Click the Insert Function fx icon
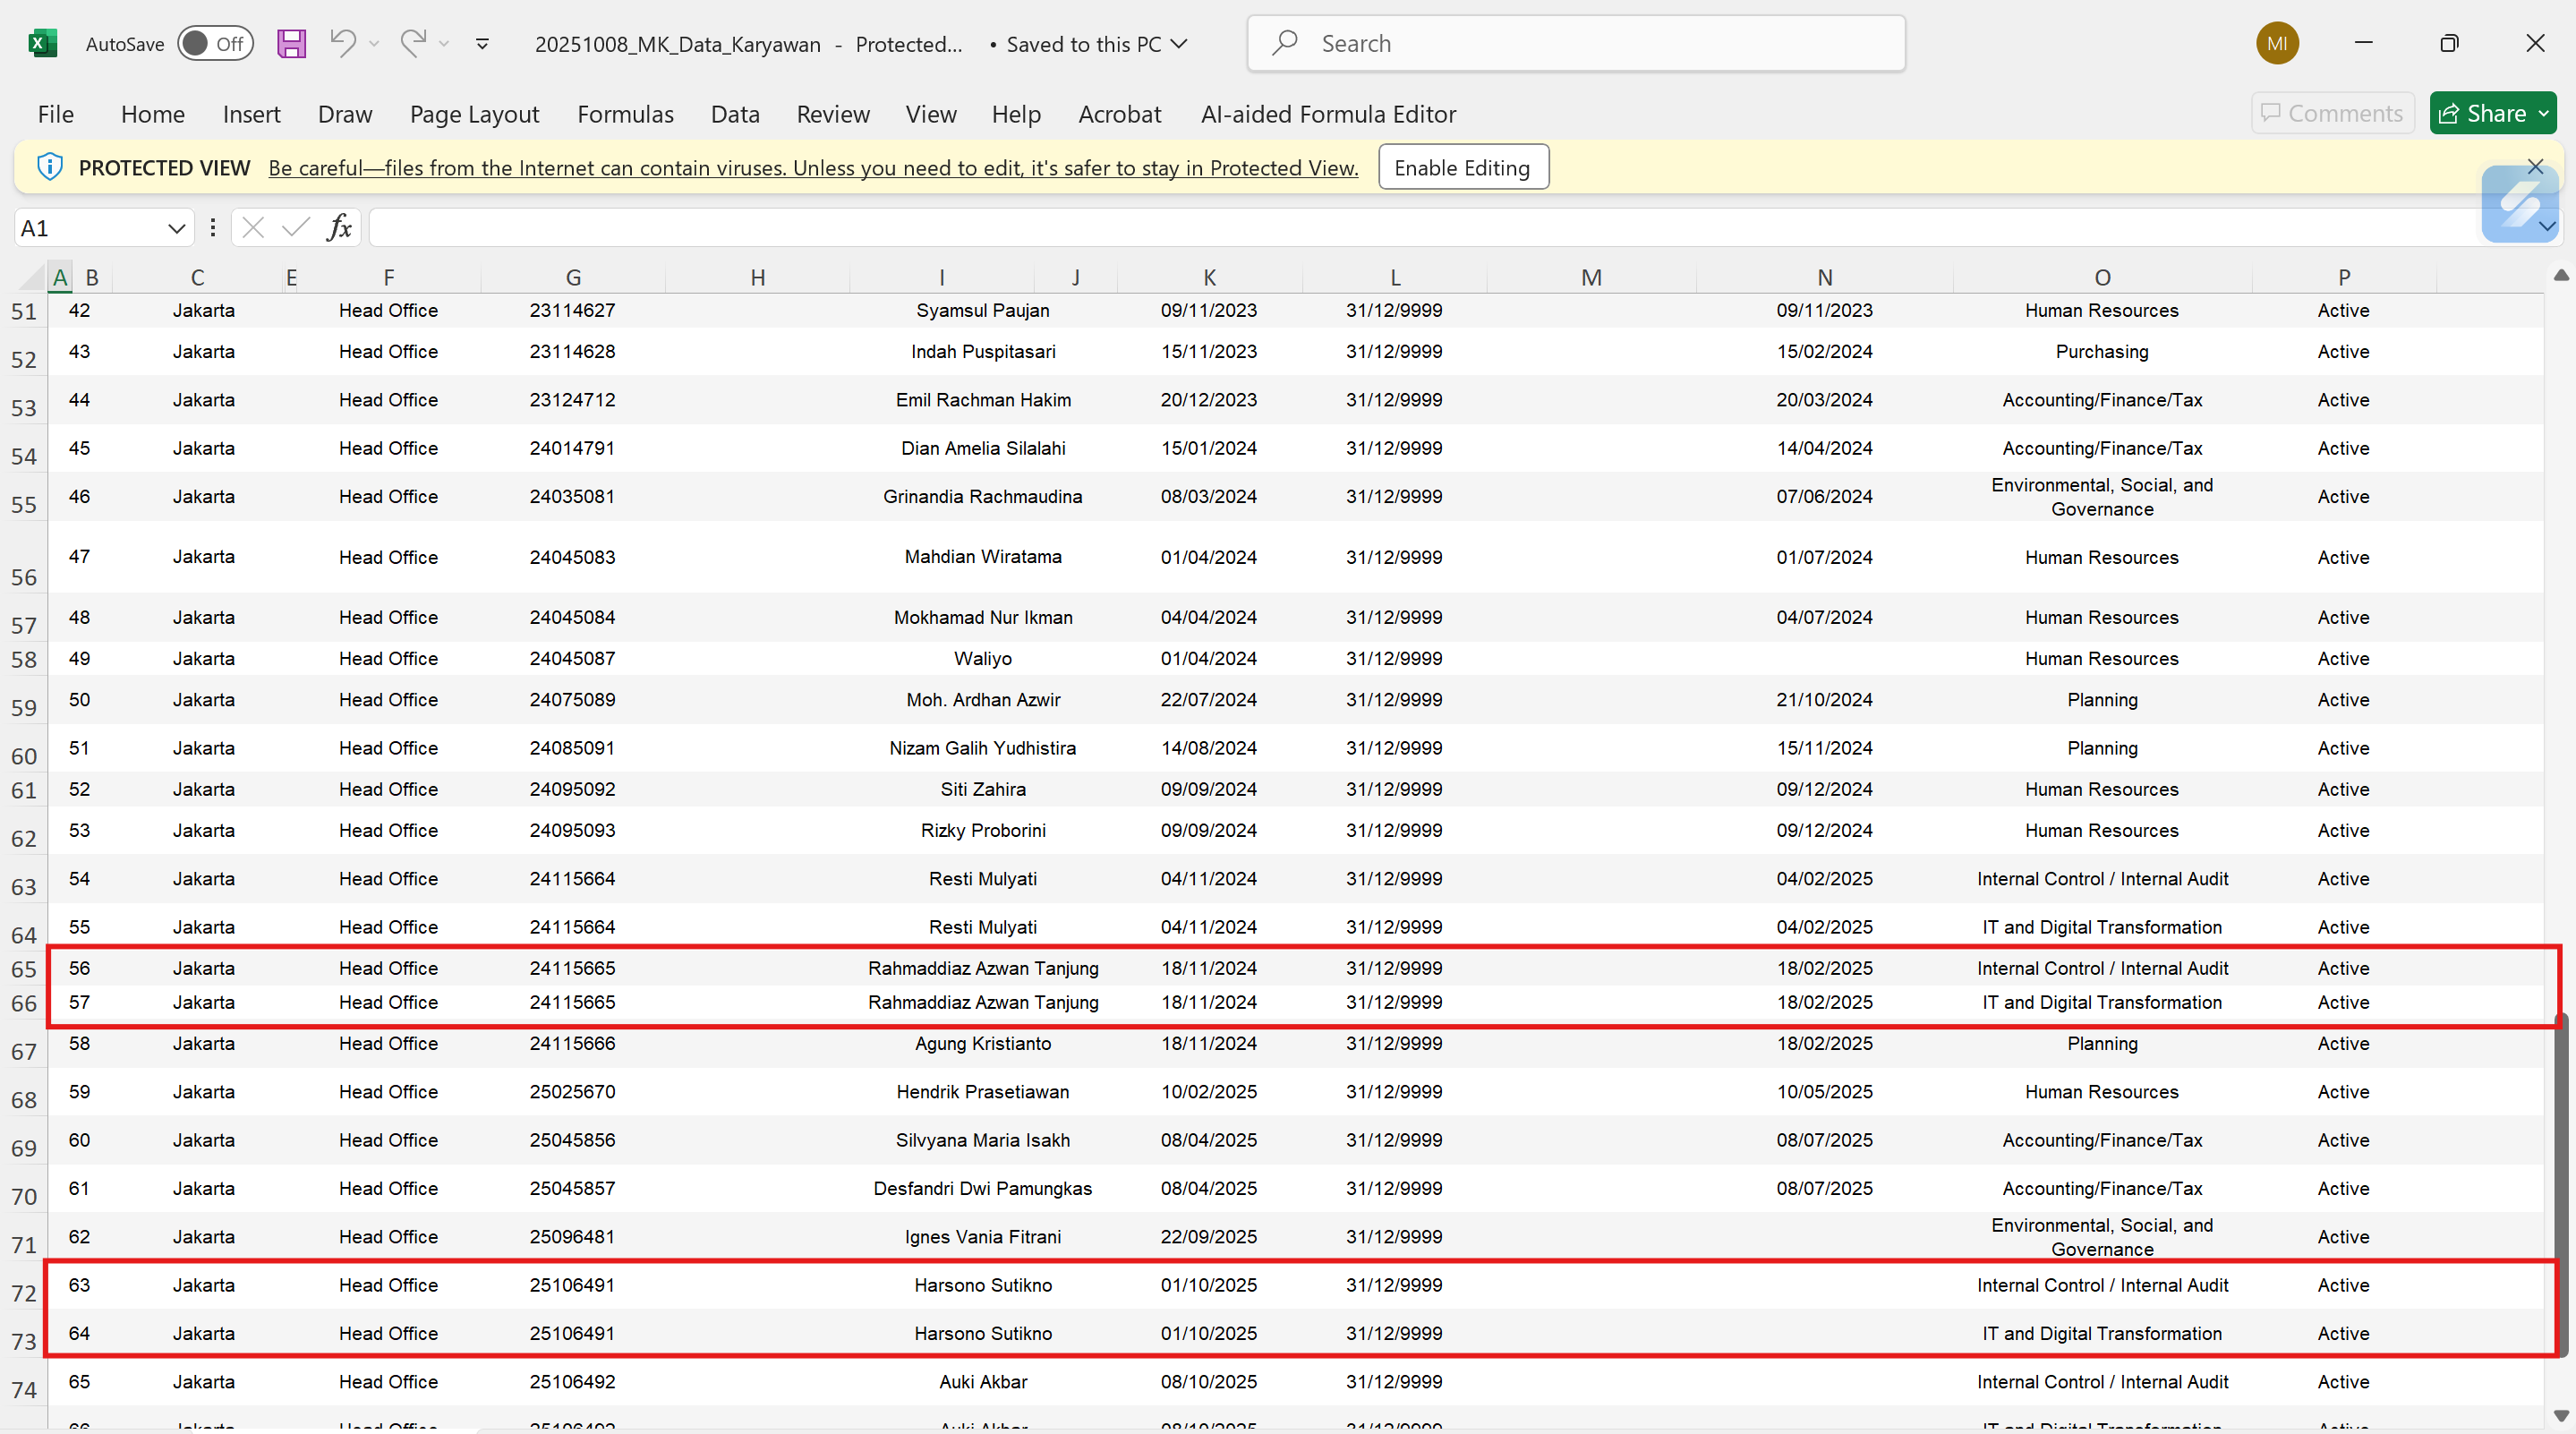The height and width of the screenshot is (1434, 2576). click(339, 228)
